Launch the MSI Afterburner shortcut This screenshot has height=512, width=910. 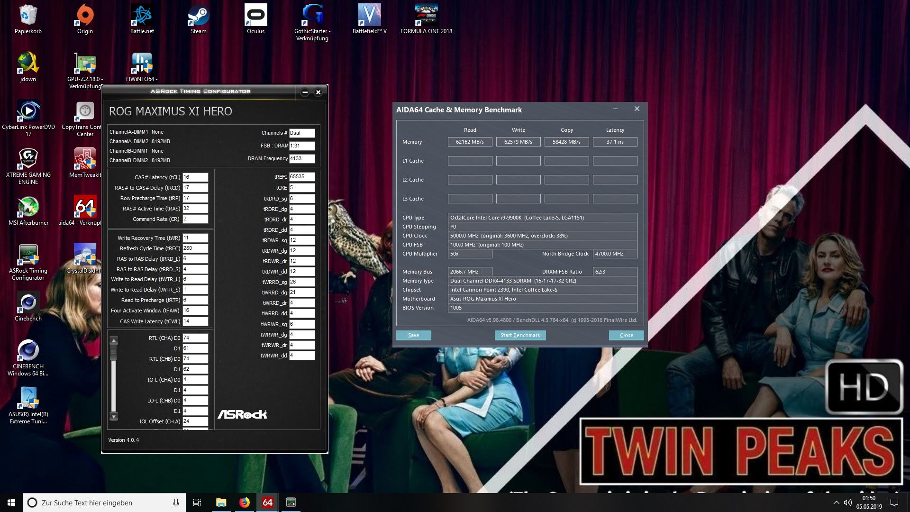[28, 211]
